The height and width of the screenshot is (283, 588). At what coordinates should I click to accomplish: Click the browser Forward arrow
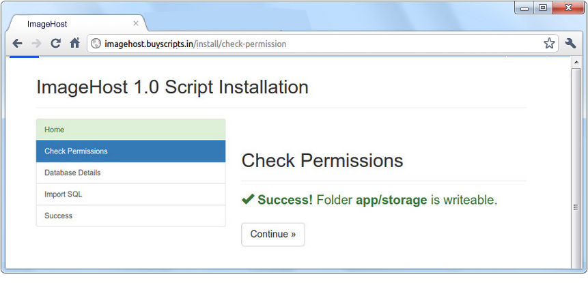click(x=36, y=44)
